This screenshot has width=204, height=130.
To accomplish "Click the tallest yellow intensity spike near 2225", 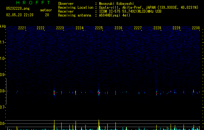I will click(99, 125).
